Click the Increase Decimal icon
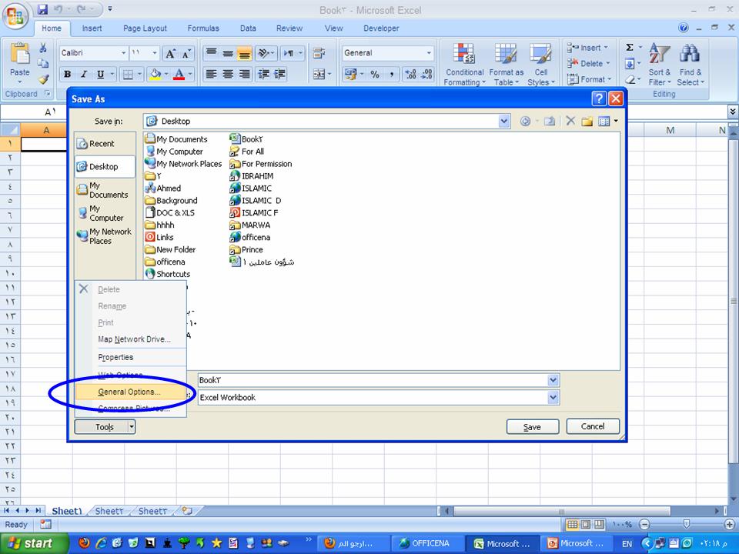The width and height of the screenshot is (739, 554). (410, 74)
